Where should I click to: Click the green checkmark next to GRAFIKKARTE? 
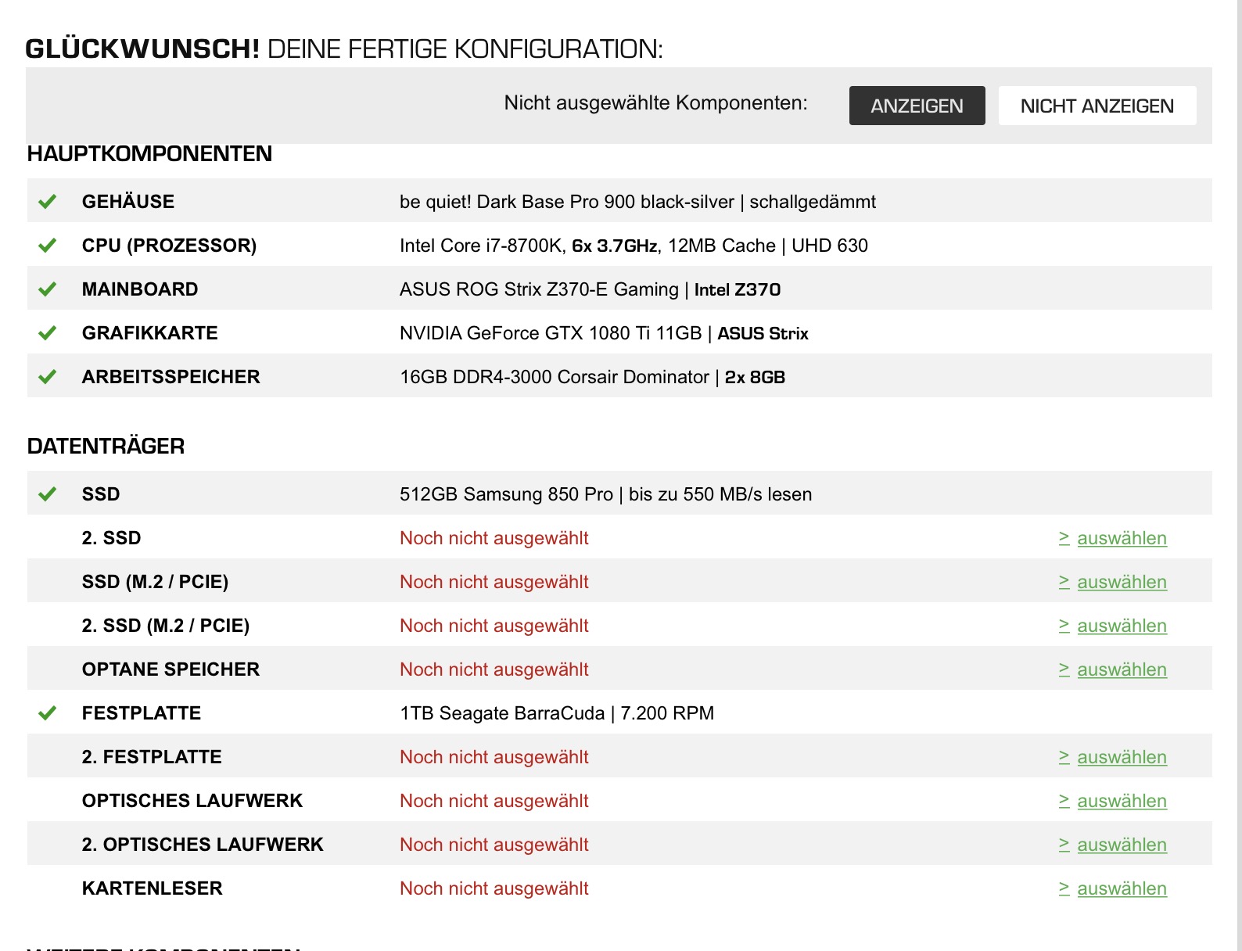click(x=48, y=333)
